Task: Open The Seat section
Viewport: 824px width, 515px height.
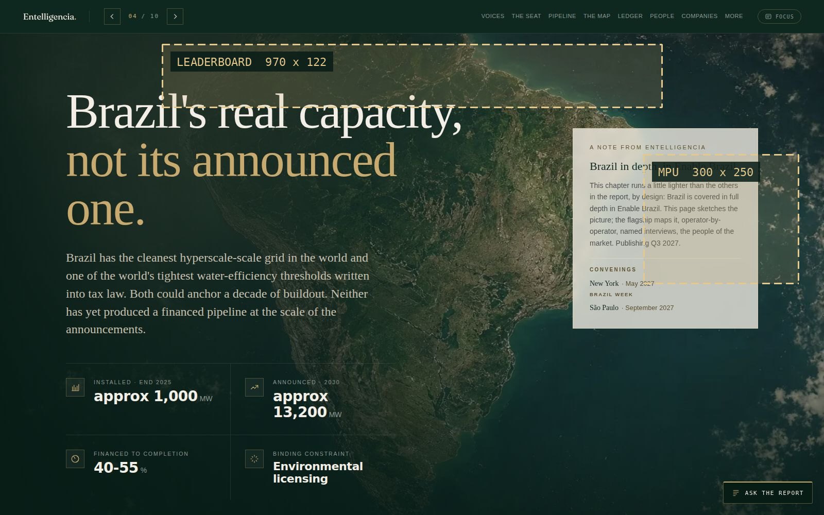Action: [x=526, y=16]
